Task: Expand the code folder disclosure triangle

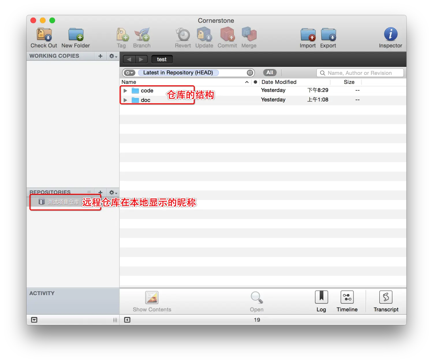Action: point(125,91)
